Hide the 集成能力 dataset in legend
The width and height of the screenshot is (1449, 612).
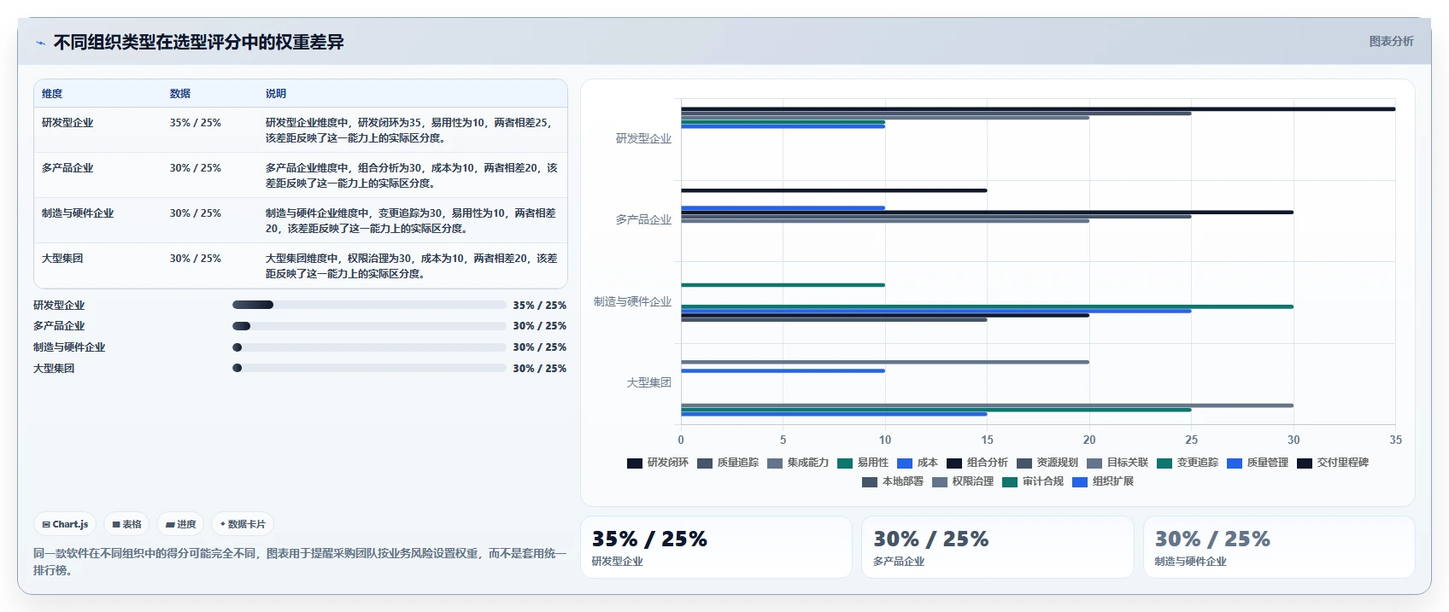(x=797, y=463)
